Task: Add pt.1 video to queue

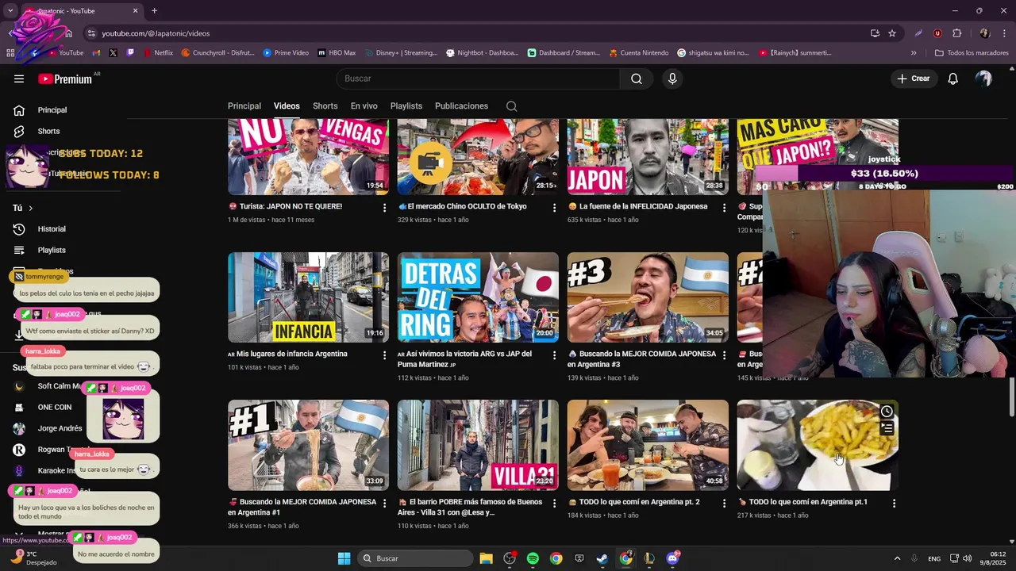Action: point(887,428)
